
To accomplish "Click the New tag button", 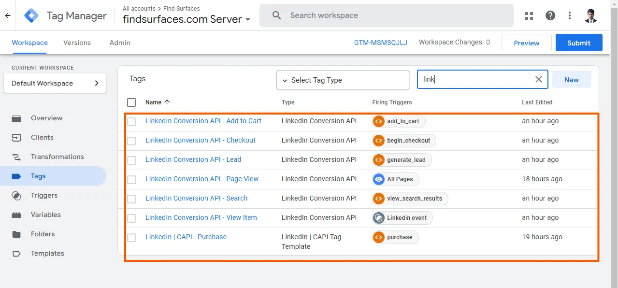I will coord(572,80).
